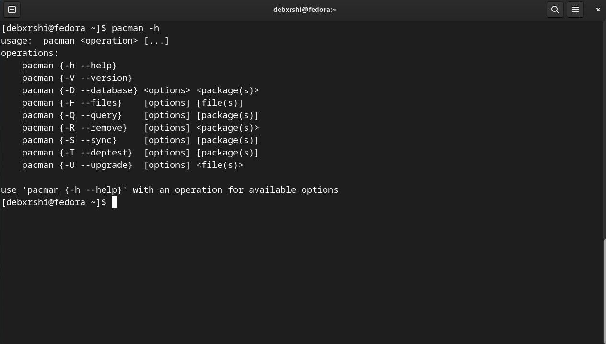606x344 pixels.
Task: Click the '-U --upgrade' operation text
Action: (96, 165)
